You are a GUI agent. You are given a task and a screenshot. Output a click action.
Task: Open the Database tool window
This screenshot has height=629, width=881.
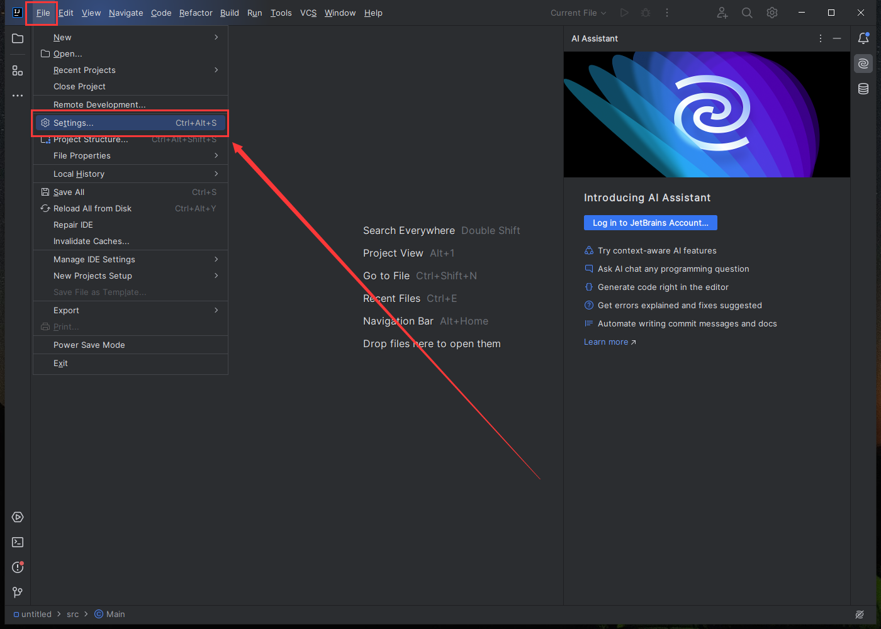[x=863, y=89]
